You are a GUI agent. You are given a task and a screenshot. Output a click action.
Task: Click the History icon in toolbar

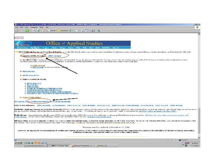point(71,31)
